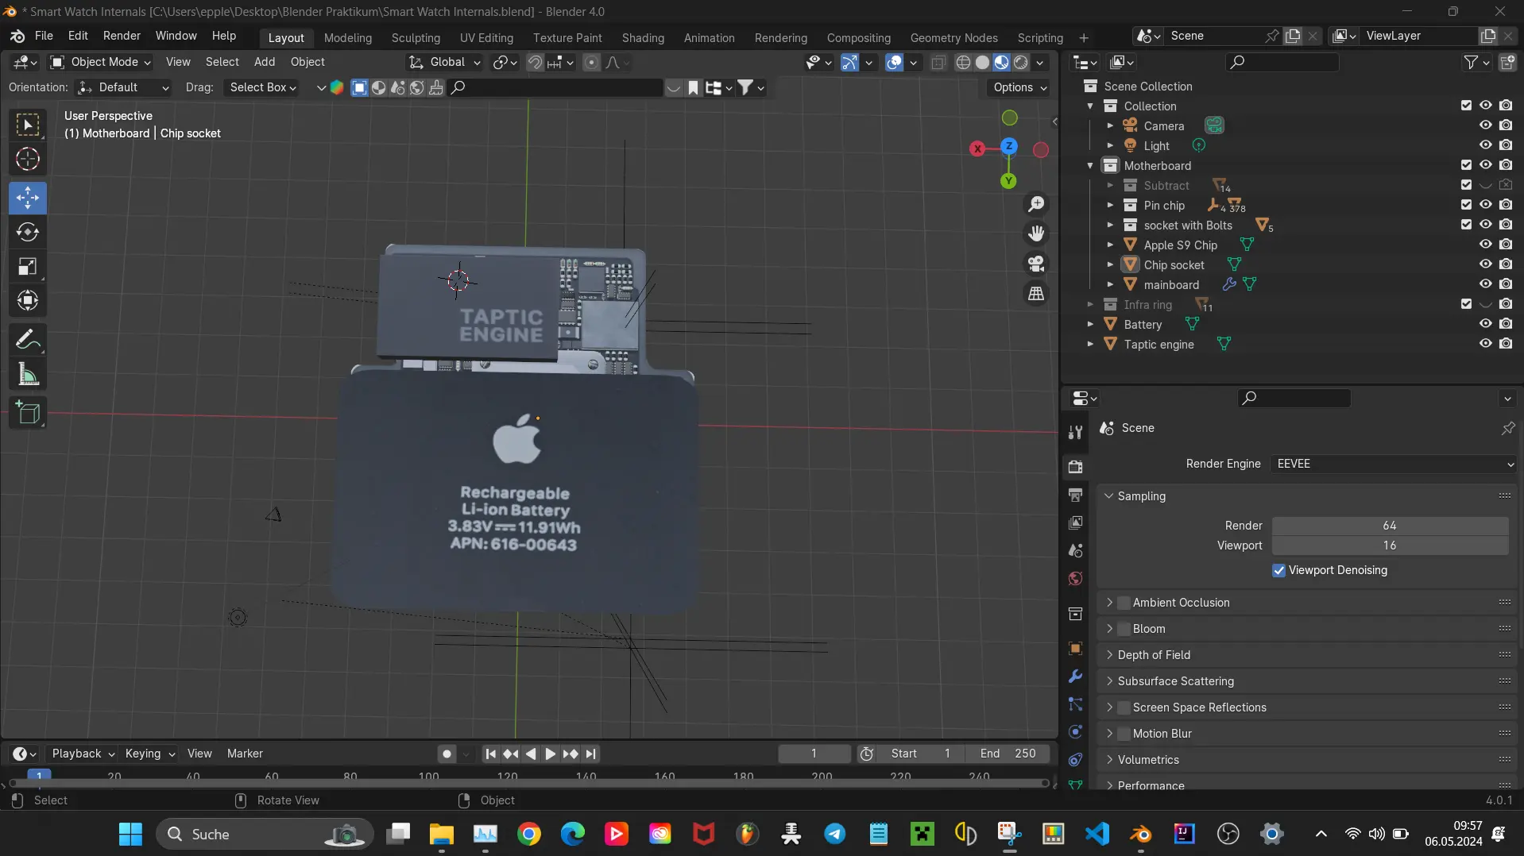Adjust the Viewport samples field
The width and height of the screenshot is (1524, 856).
pyautogui.click(x=1390, y=546)
